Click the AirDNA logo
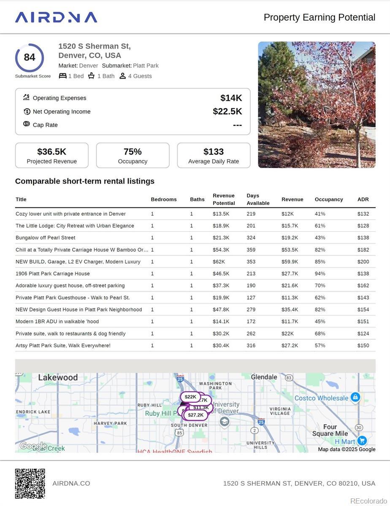The height and width of the screenshot is (506, 390). click(56, 17)
